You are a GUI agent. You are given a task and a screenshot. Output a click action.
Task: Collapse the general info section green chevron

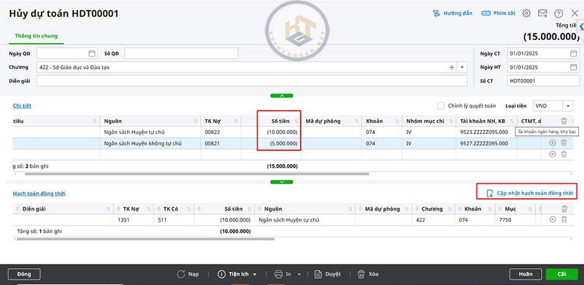(x=282, y=96)
